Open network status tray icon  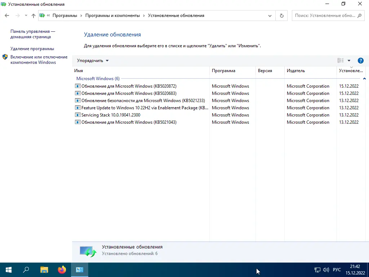(317, 270)
